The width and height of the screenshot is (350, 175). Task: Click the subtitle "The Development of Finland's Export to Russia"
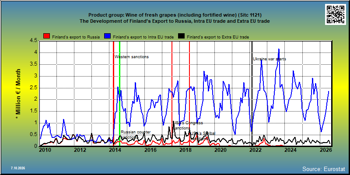[175, 21]
